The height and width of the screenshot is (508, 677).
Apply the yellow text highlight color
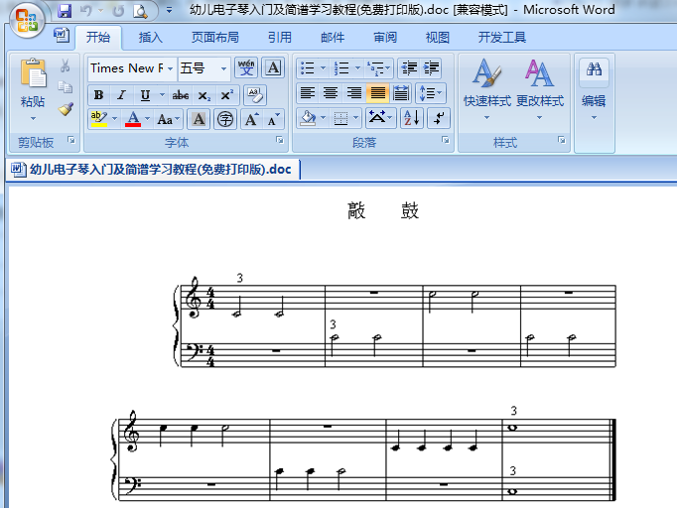click(x=99, y=119)
